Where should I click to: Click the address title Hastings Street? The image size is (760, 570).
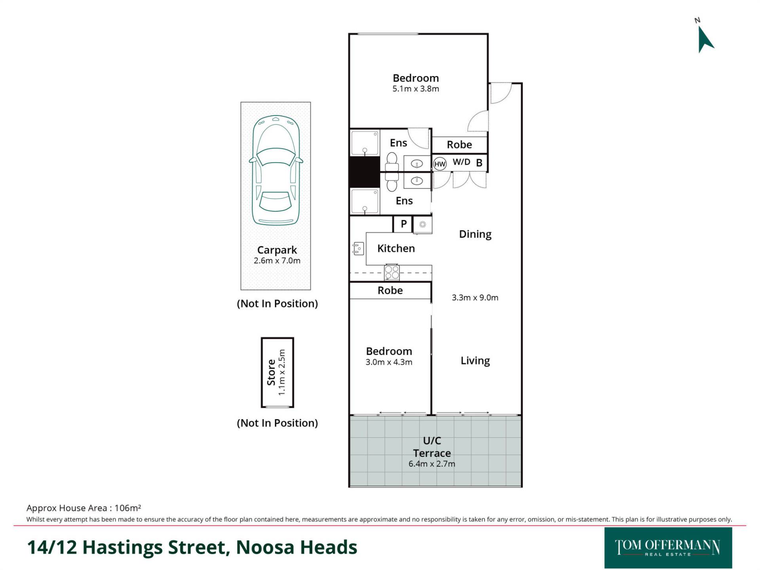click(192, 547)
